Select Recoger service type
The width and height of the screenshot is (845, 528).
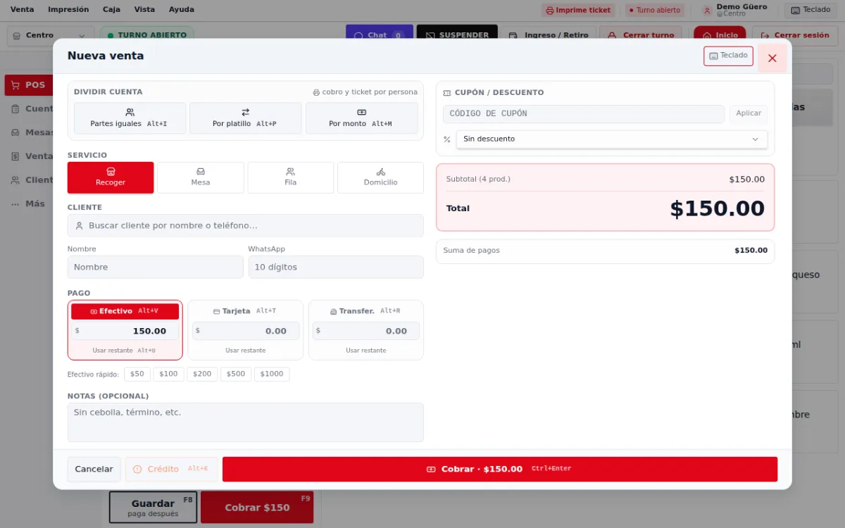[x=111, y=177]
